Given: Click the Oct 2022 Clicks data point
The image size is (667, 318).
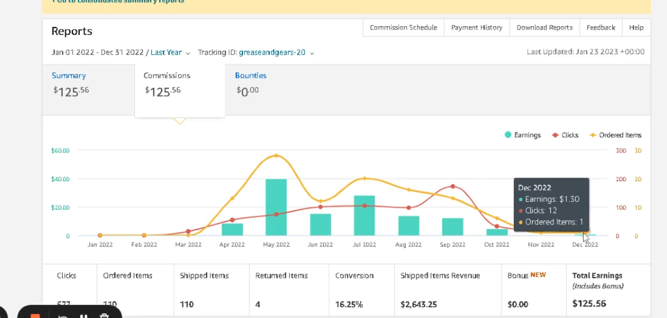Looking at the screenshot, I should 497,226.
